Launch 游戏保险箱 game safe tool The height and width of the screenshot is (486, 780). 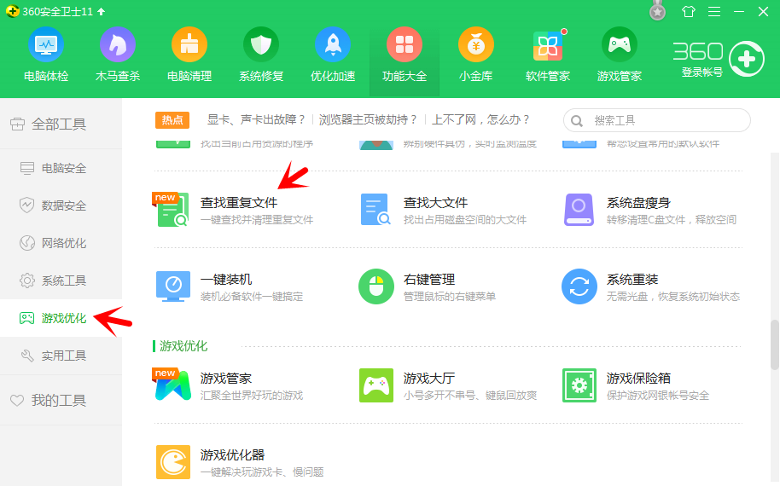pos(637,378)
